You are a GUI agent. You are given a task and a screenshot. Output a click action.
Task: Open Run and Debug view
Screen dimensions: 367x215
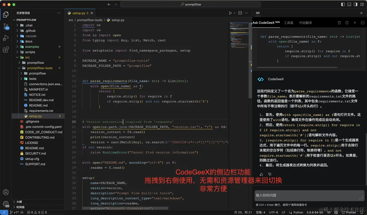pos(6,38)
